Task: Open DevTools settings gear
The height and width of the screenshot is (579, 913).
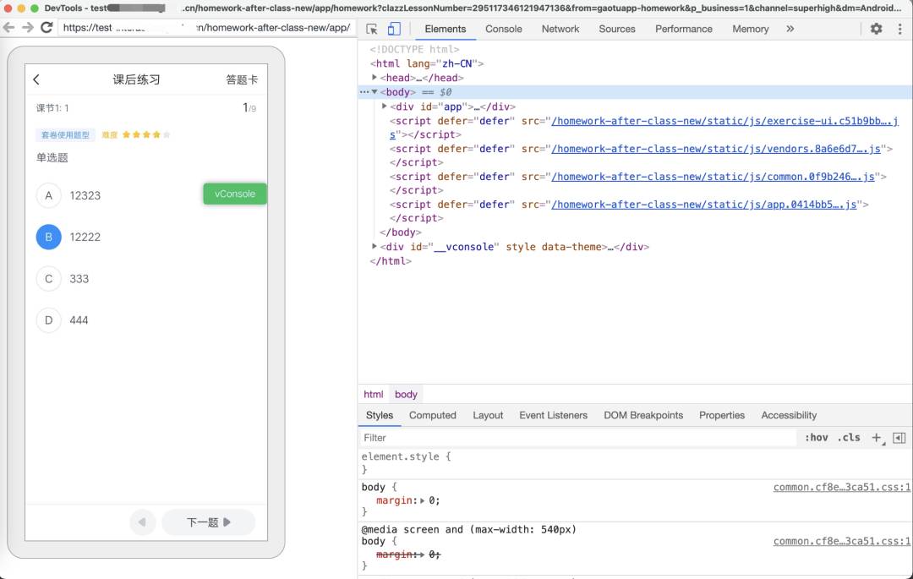Action: click(877, 29)
